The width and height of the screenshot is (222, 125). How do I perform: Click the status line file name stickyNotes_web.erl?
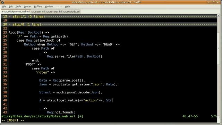pyautogui.click(x=57, y=116)
